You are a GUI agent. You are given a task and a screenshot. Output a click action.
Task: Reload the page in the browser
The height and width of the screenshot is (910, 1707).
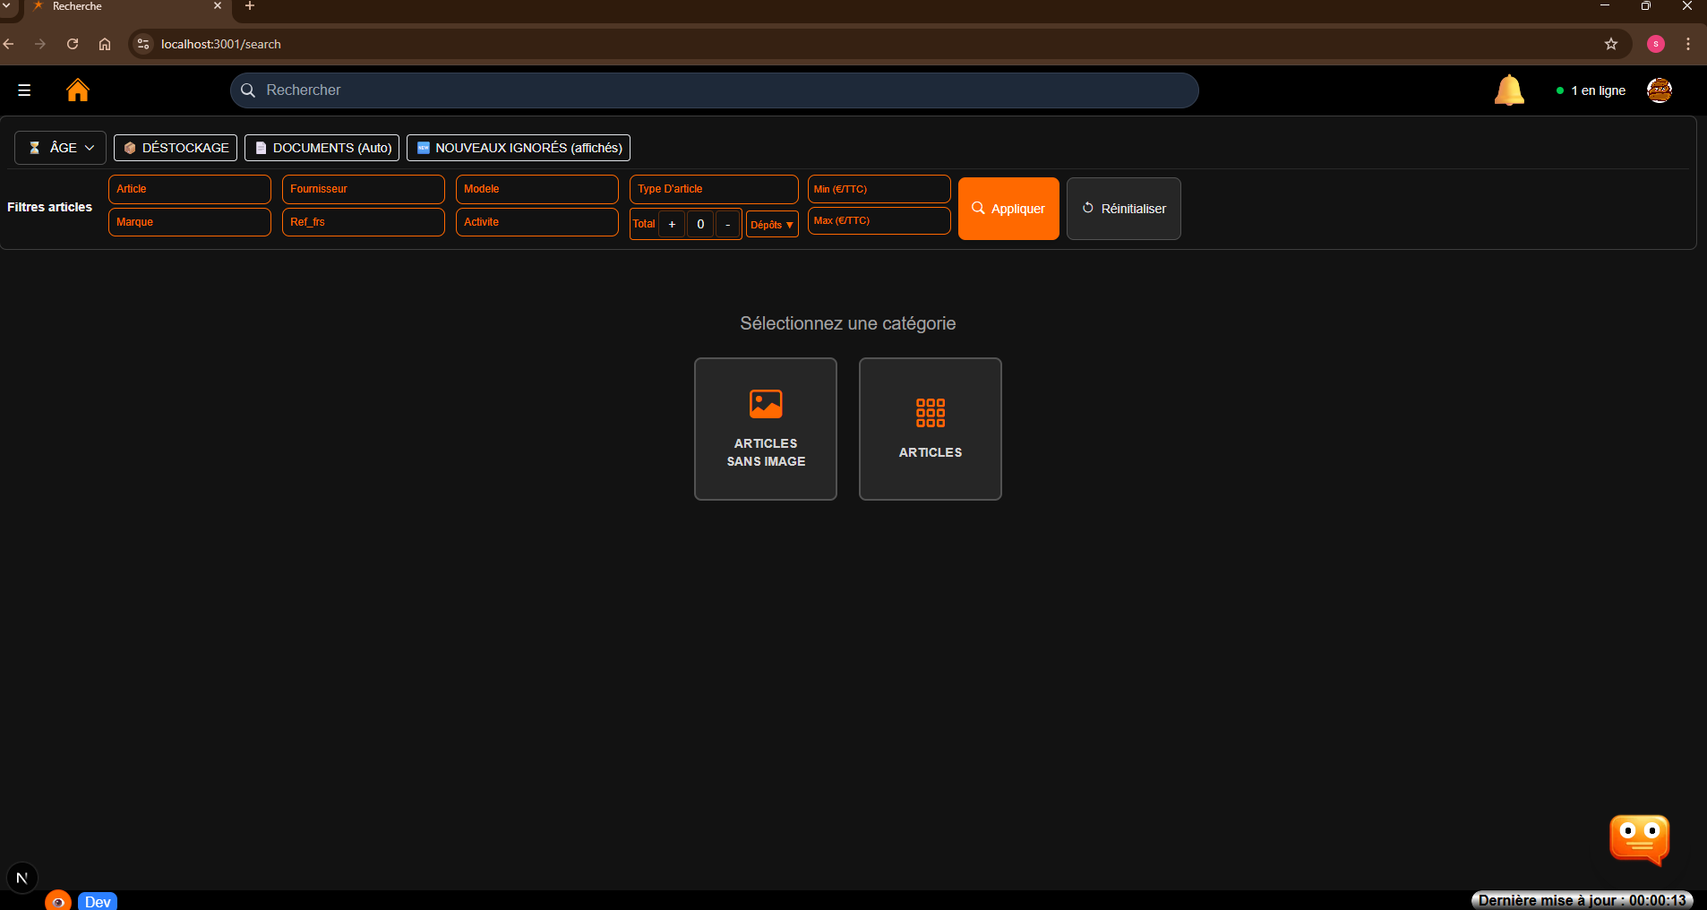pos(73,44)
